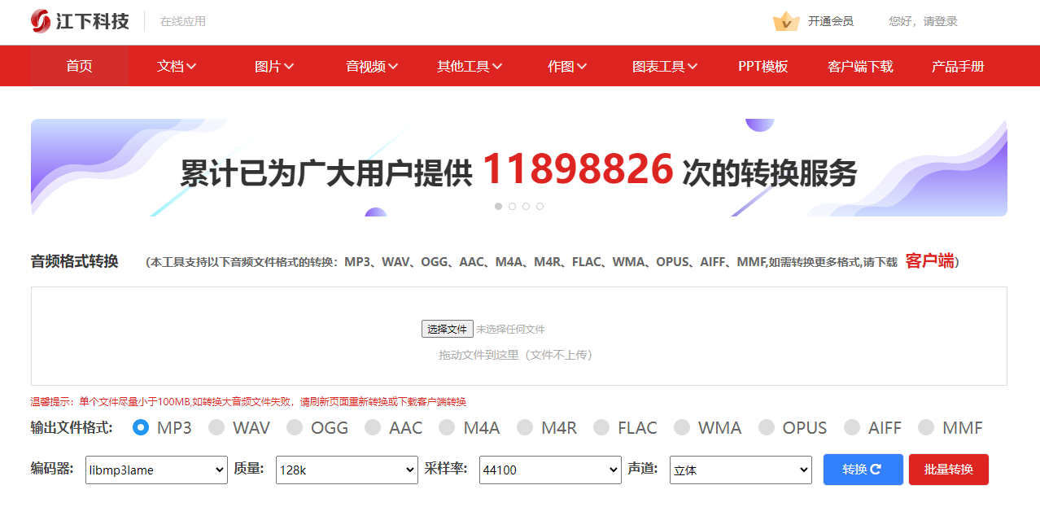Click the 江下科技 logo icon
The width and height of the screenshot is (1040, 507).
41,21
